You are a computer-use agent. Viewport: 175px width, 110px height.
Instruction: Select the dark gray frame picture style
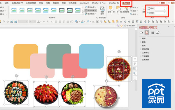point(62,10)
